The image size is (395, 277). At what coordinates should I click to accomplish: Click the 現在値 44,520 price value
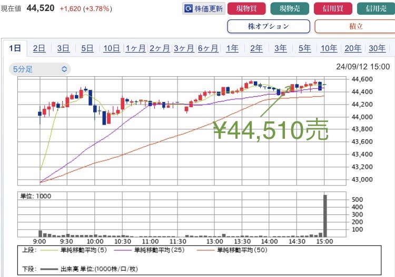click(41, 8)
